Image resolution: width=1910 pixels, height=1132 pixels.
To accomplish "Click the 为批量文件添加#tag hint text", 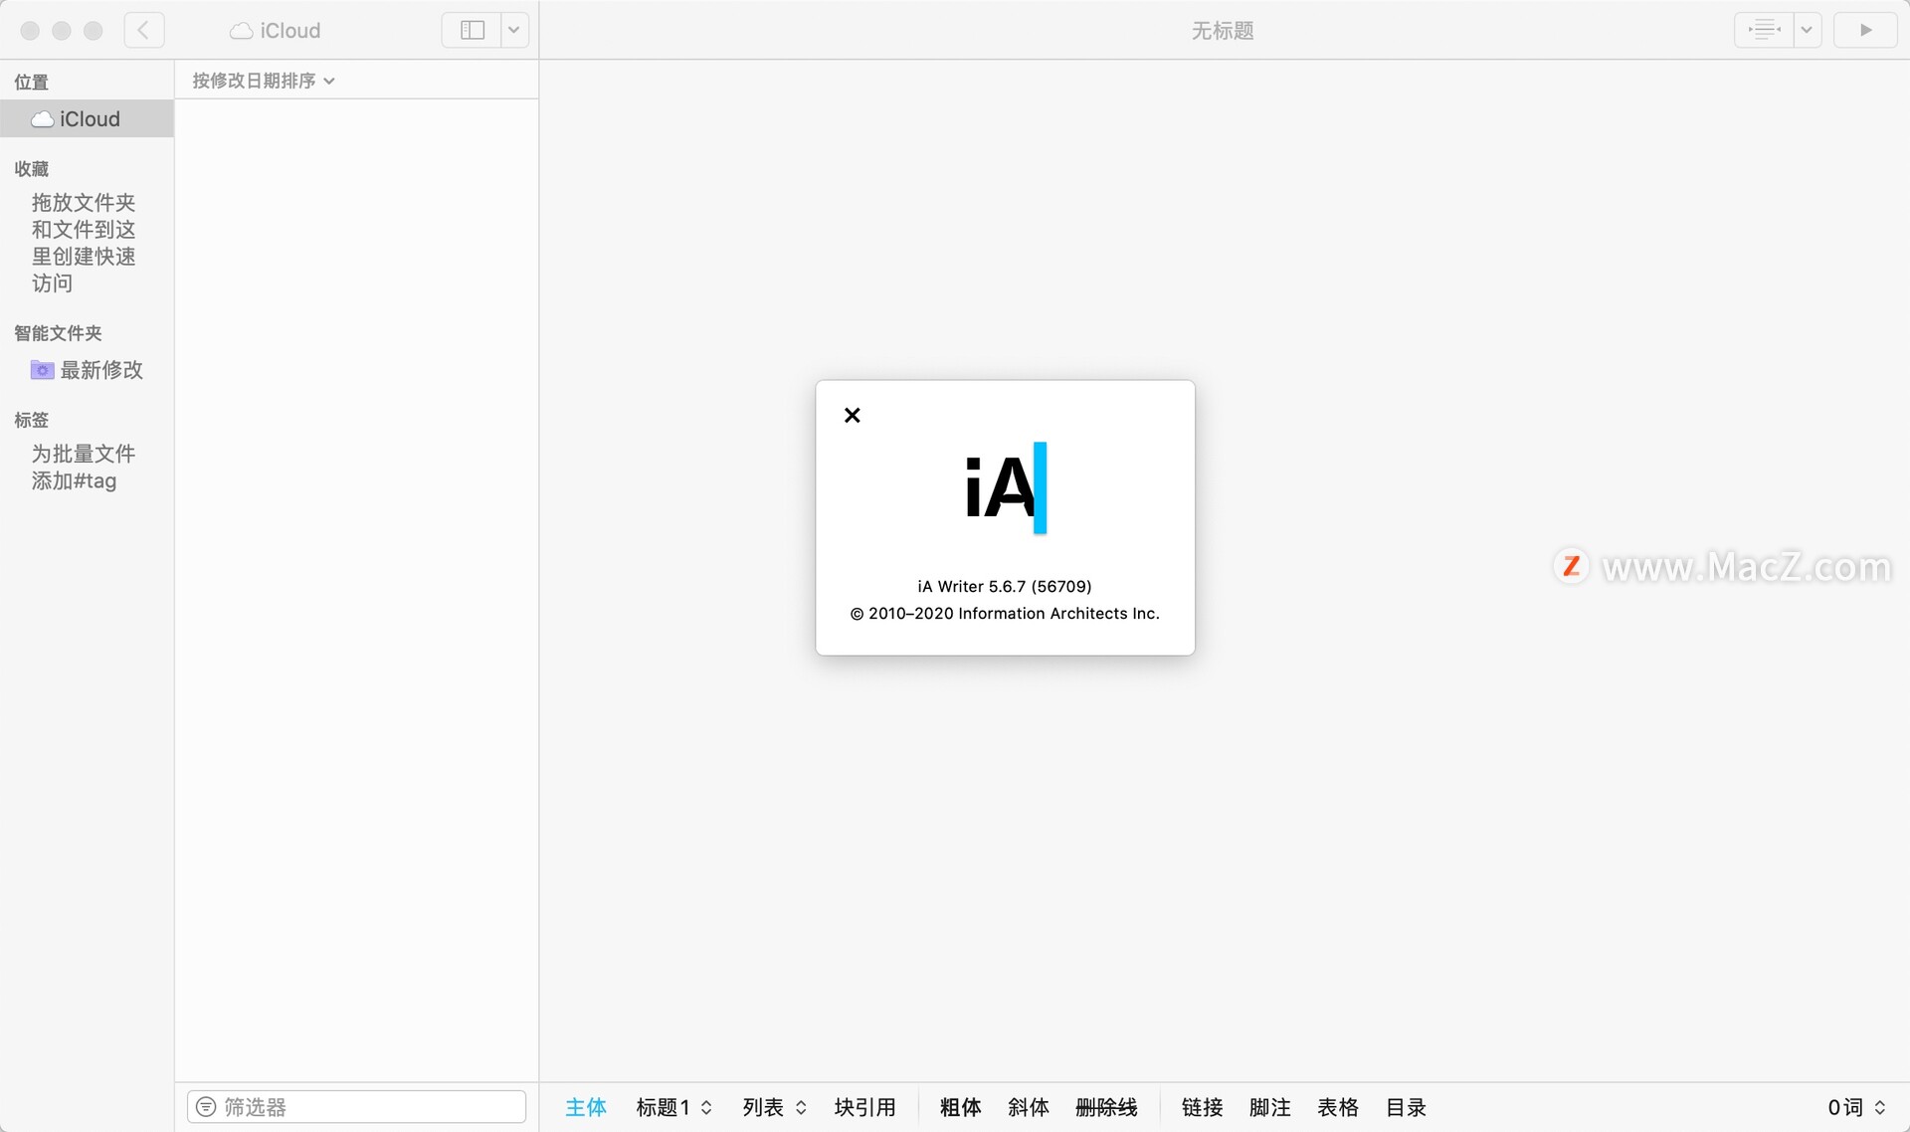I will pos(84,467).
